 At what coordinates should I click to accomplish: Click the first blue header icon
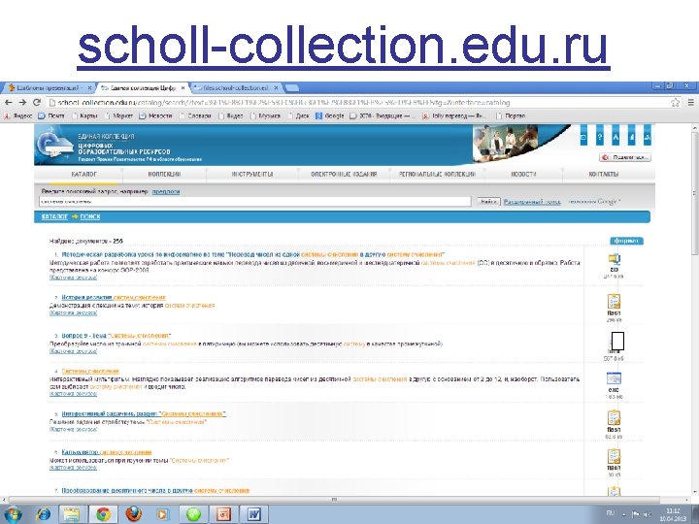point(583,137)
